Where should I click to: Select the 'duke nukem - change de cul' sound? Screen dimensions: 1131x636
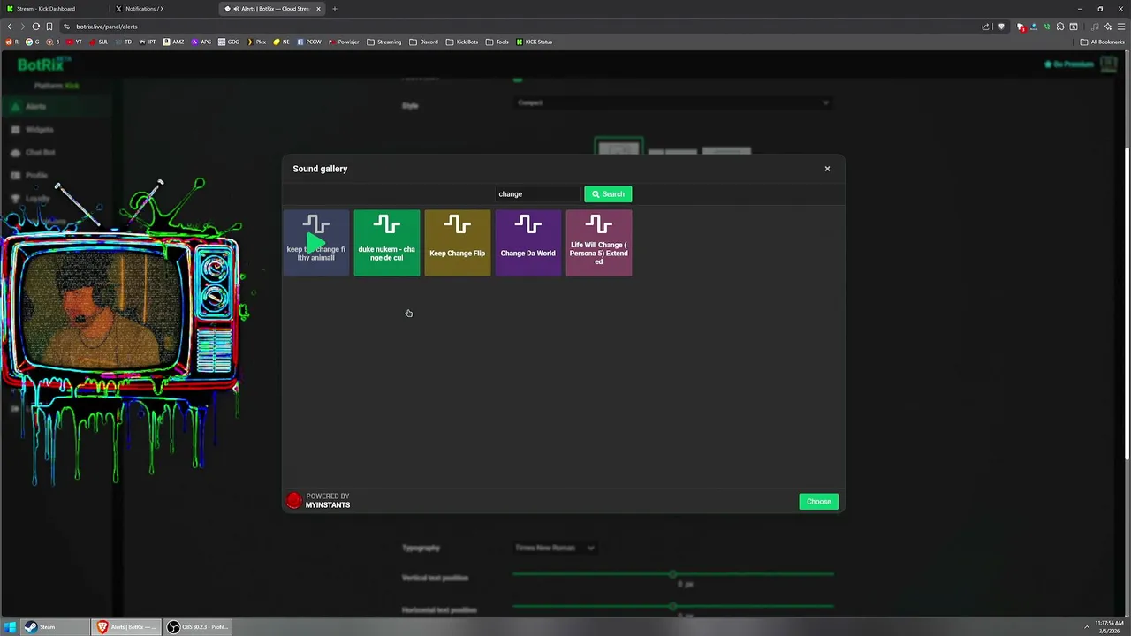pyautogui.click(x=386, y=242)
